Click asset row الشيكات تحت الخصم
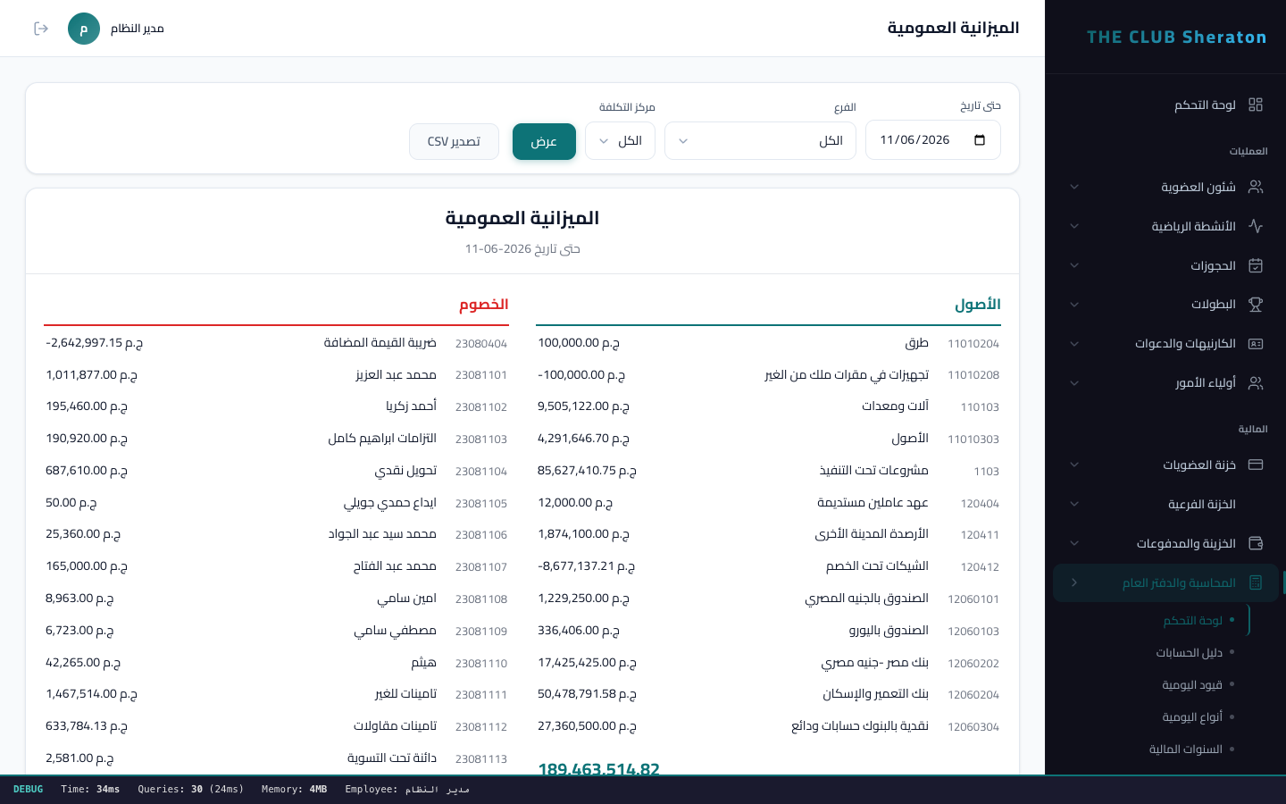The height and width of the screenshot is (804, 1286). coord(768,566)
